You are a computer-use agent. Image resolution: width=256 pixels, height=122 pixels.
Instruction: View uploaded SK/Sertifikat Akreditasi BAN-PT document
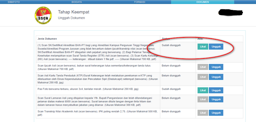pos(203,47)
